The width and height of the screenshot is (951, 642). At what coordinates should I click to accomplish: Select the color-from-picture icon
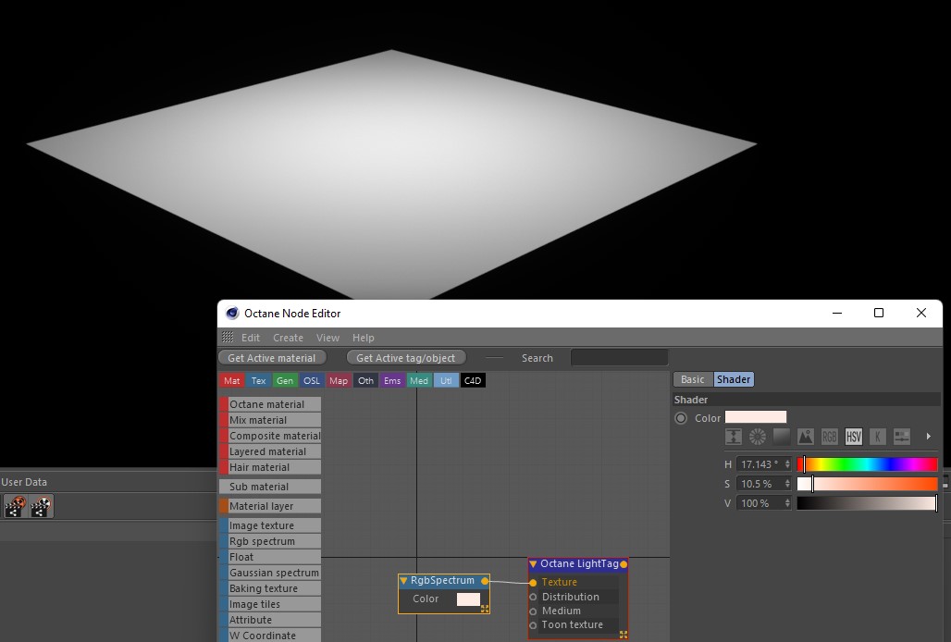(806, 437)
